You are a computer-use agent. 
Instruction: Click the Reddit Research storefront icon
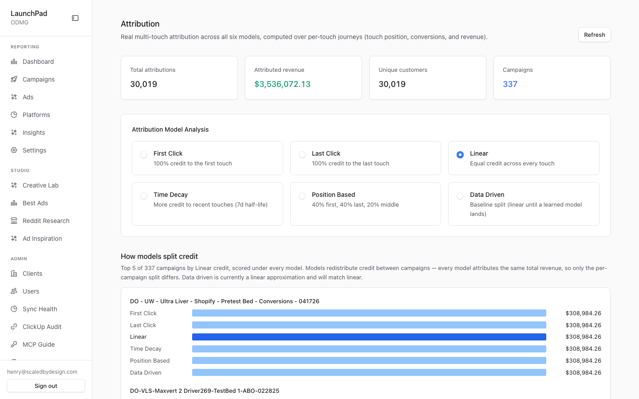(x=14, y=221)
